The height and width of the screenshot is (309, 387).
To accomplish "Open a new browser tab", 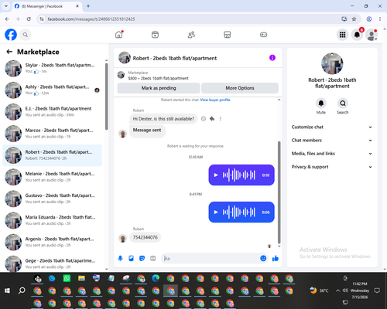I will click(x=88, y=6).
